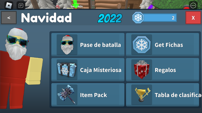Close the Navidad panel with red X
The width and height of the screenshot is (202, 113).
click(193, 18)
